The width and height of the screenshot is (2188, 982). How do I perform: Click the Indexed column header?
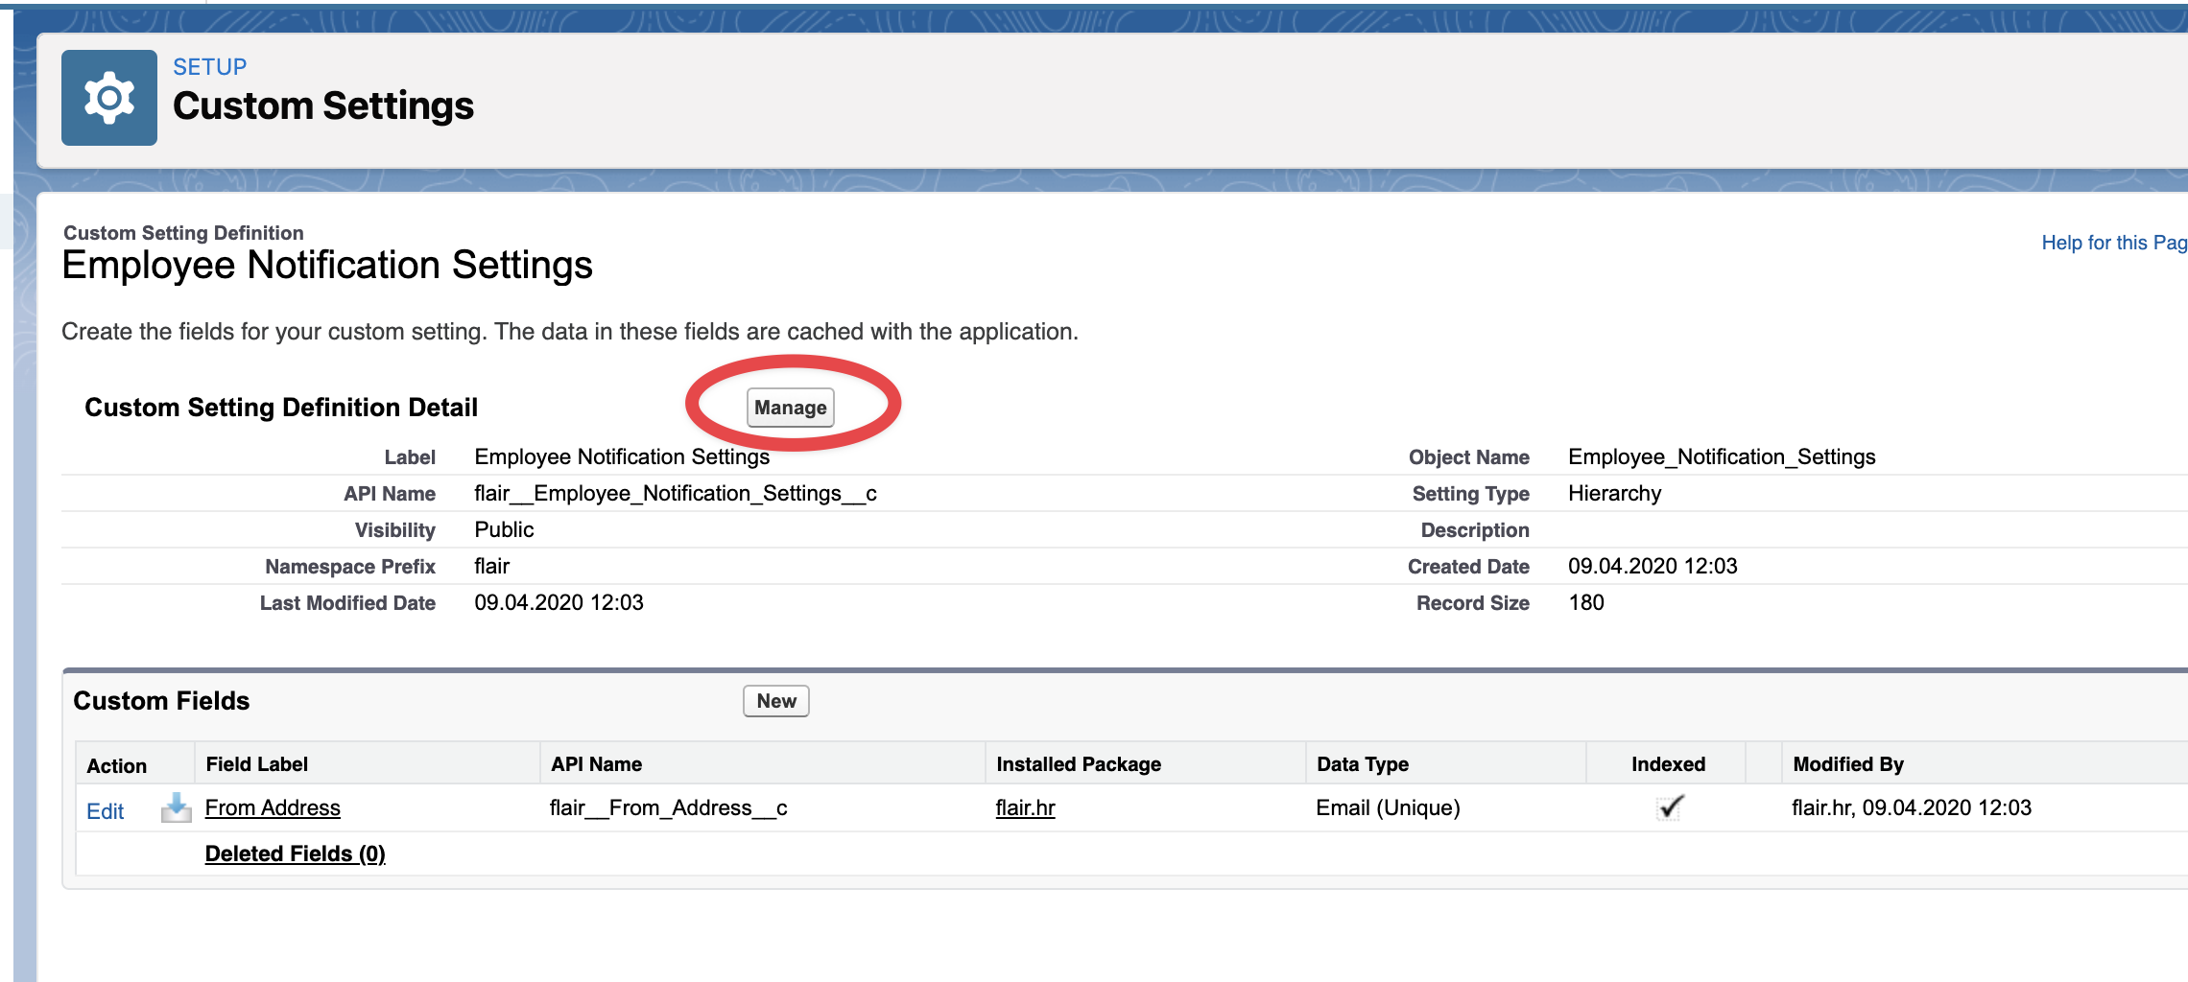pyautogui.click(x=1668, y=764)
